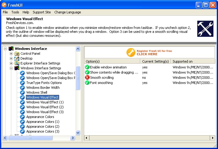Tree panel vertical scrollbar up arrow
The height and width of the screenshot is (149, 218).
coord(78,49)
